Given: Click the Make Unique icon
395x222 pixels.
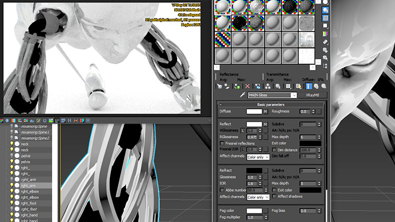Looking at the screenshot, I should 268,86.
